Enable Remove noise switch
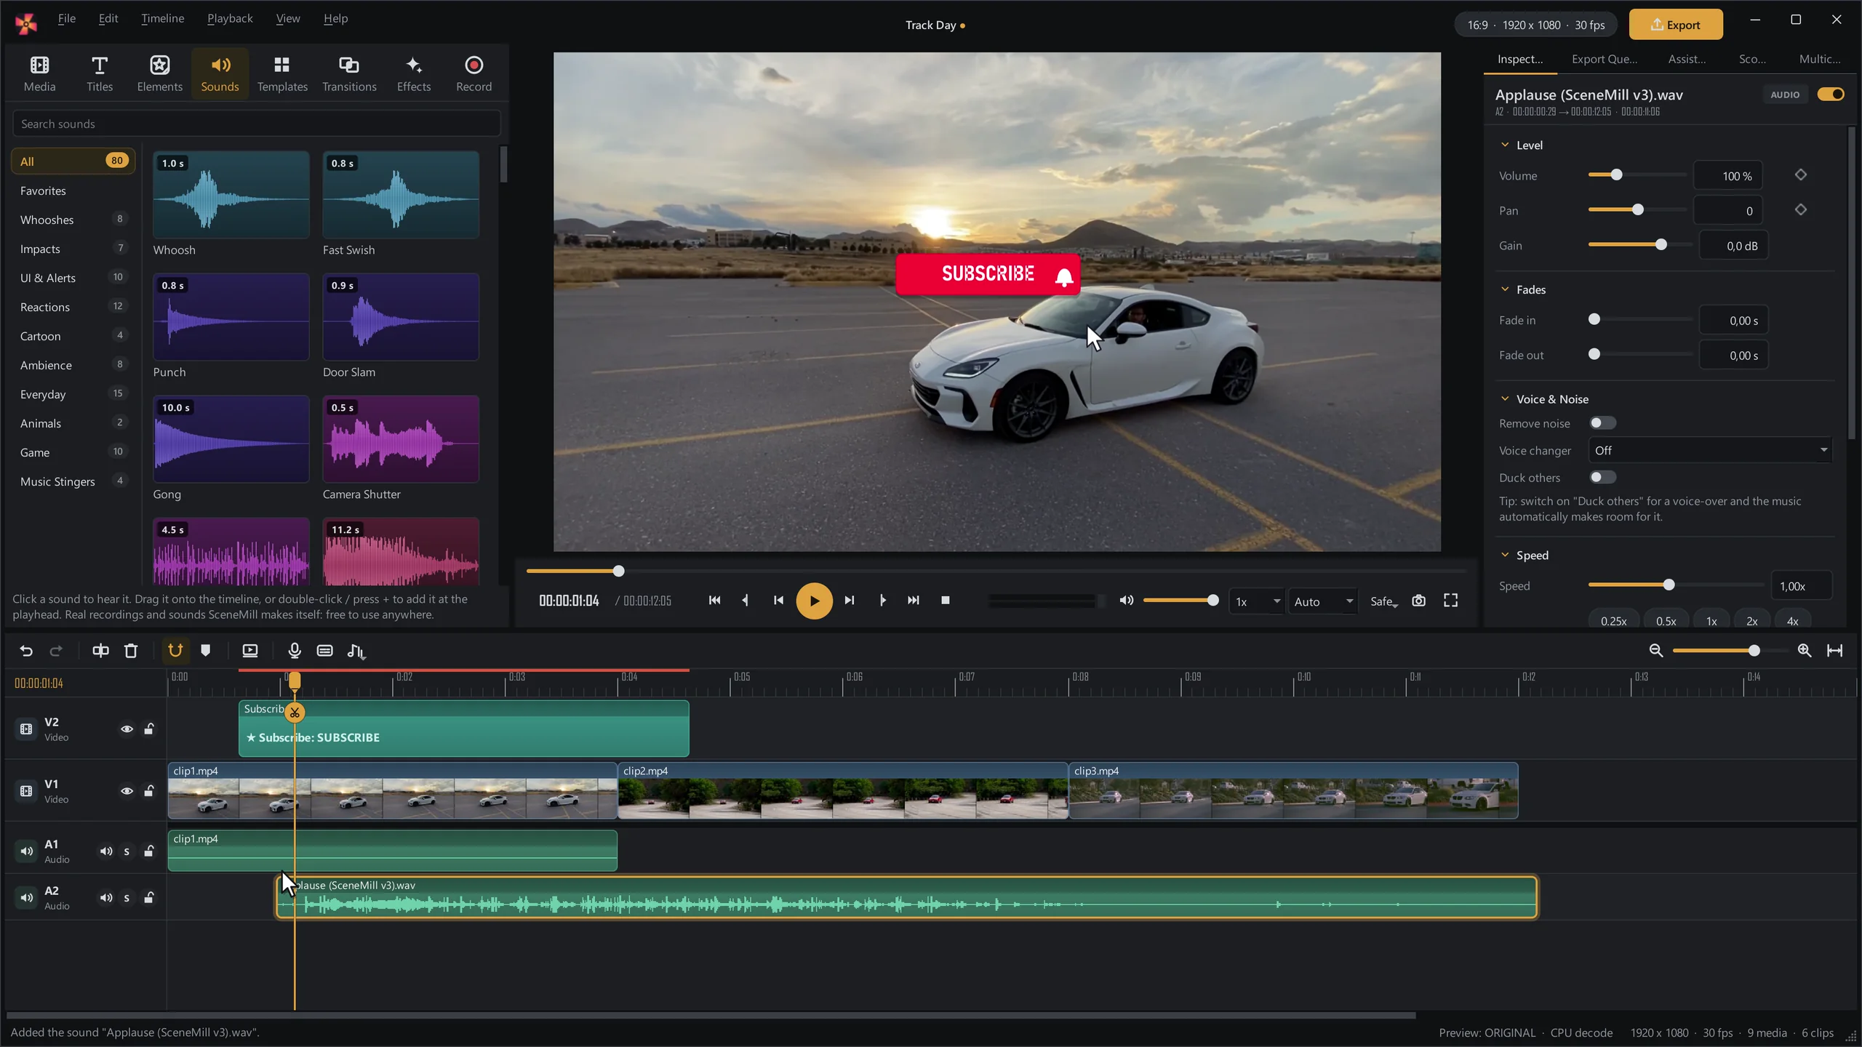The image size is (1862, 1047). (x=1602, y=423)
